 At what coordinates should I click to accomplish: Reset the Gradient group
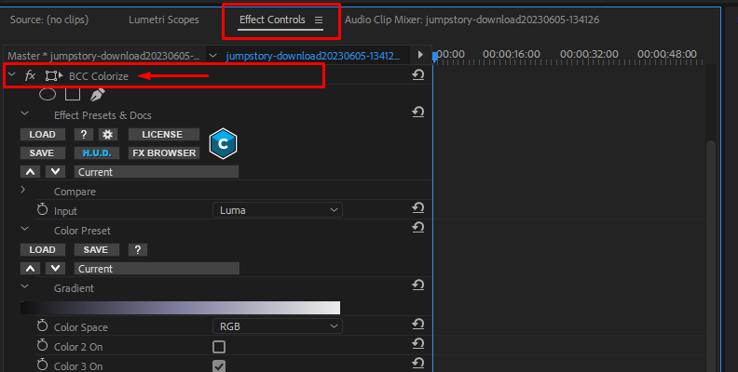point(418,286)
